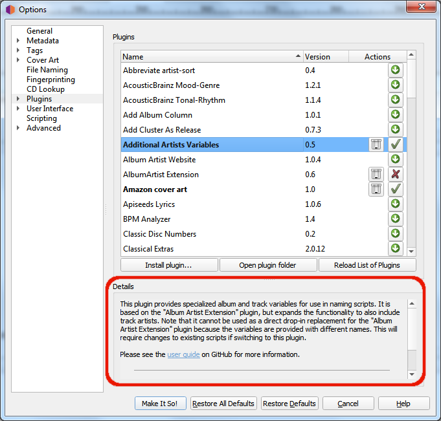Download the BPM Analyzer plugin
The image size is (441, 421).
coord(395,219)
